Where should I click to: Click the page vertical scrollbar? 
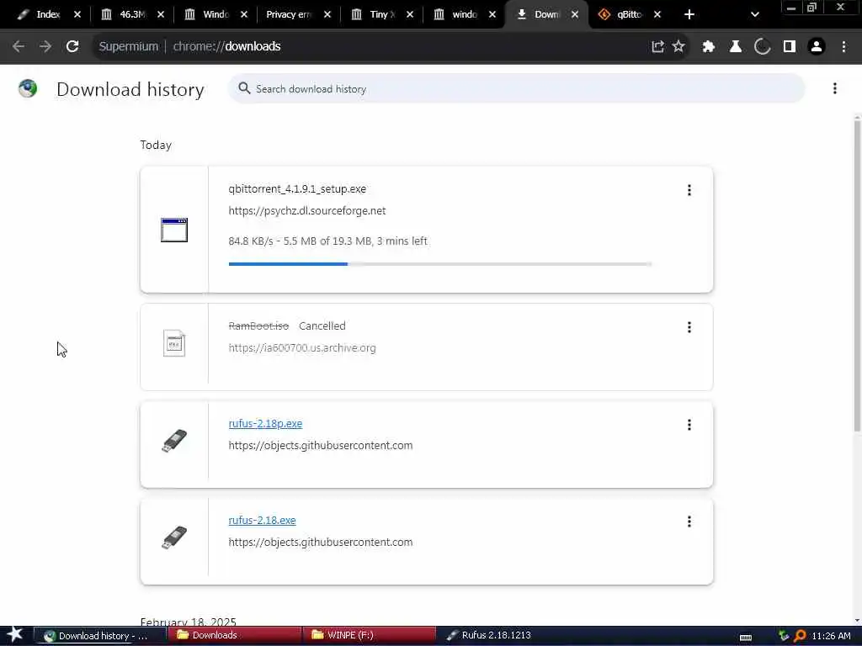point(857,275)
